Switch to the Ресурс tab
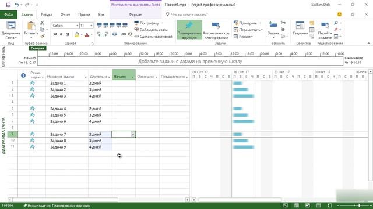The image size is (373, 209). coord(47,15)
